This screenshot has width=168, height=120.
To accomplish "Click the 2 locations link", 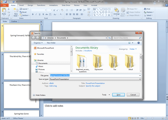I will click(88, 51).
